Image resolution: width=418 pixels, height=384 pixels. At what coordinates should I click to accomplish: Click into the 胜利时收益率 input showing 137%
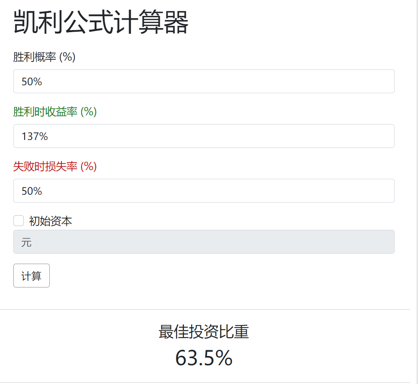point(204,136)
